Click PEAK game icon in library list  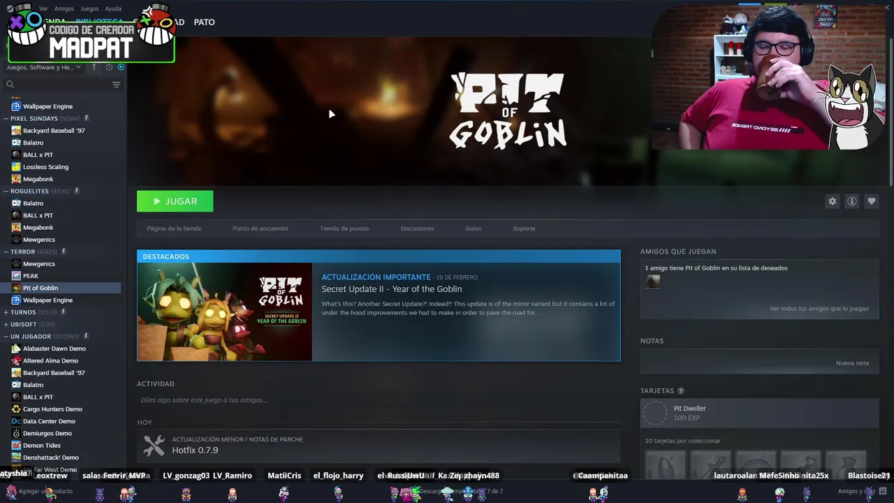pyautogui.click(x=16, y=276)
